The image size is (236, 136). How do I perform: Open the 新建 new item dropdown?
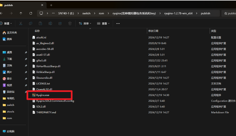point(6,24)
